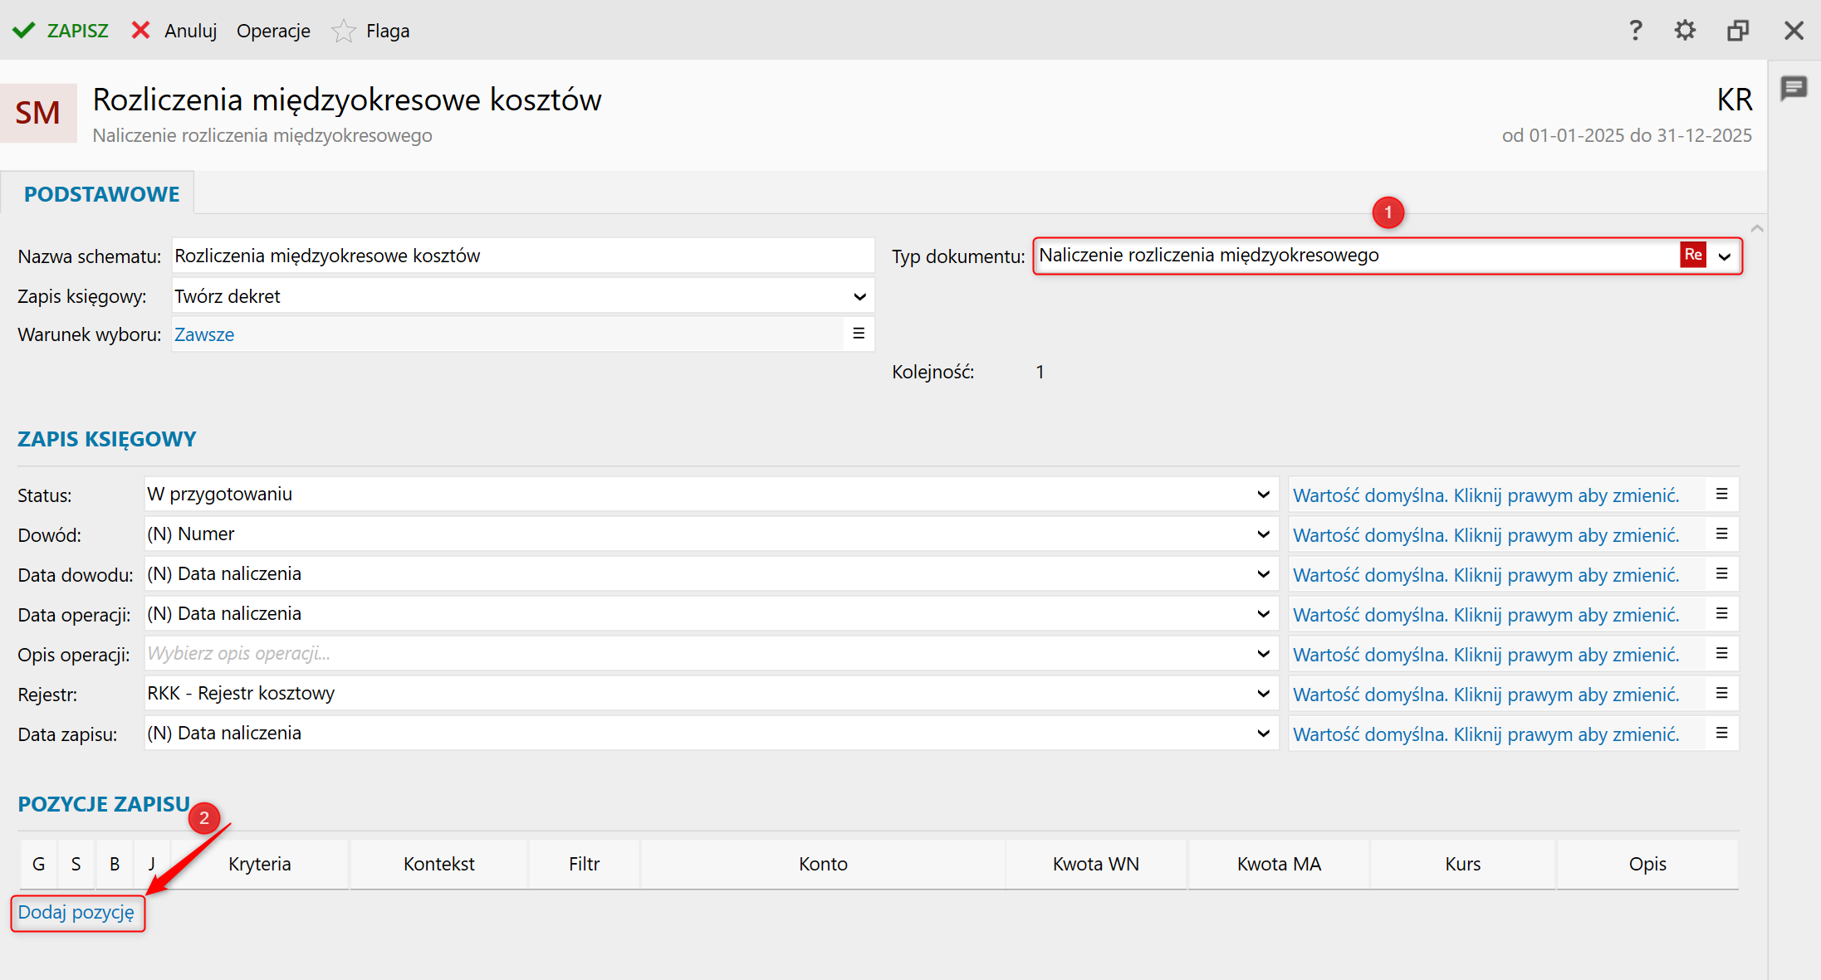1821x980 pixels.
Task: Open the Rejestr dropdown list
Action: point(1263,694)
